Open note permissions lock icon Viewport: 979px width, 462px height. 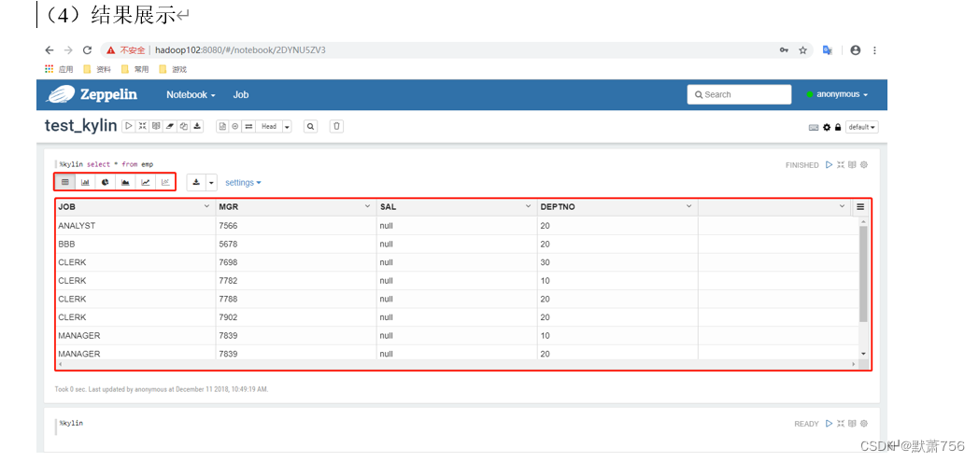click(838, 127)
